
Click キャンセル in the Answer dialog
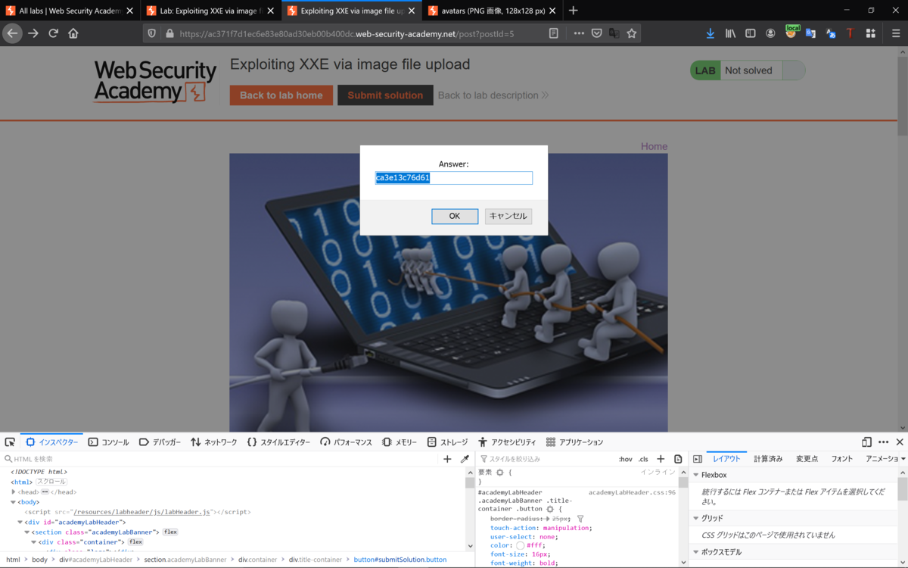(508, 217)
